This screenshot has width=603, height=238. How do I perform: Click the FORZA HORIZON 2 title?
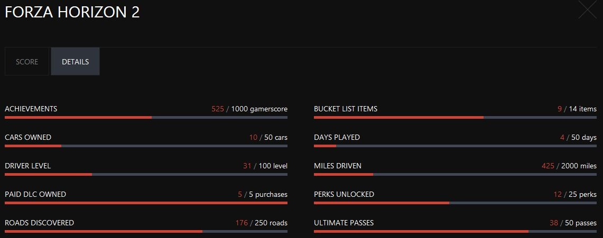[72, 13]
